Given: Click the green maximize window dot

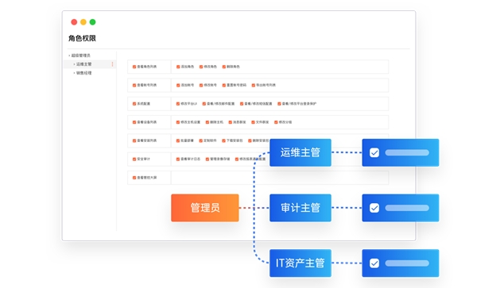Looking at the screenshot, I should 92,22.
